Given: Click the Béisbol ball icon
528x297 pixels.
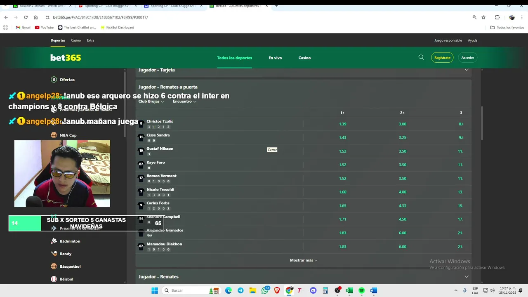Looking at the screenshot, I should 54,279.
